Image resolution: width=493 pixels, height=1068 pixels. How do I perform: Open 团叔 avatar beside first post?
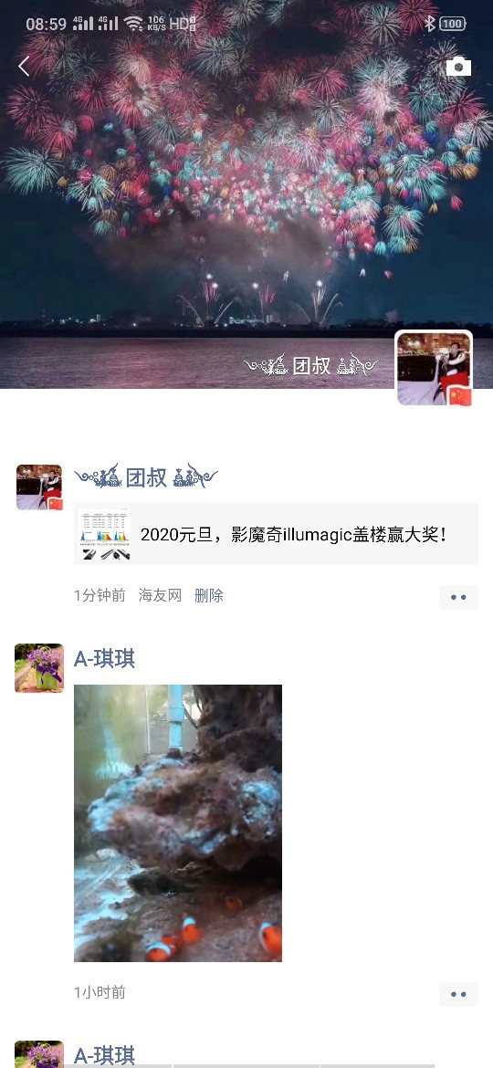point(39,487)
